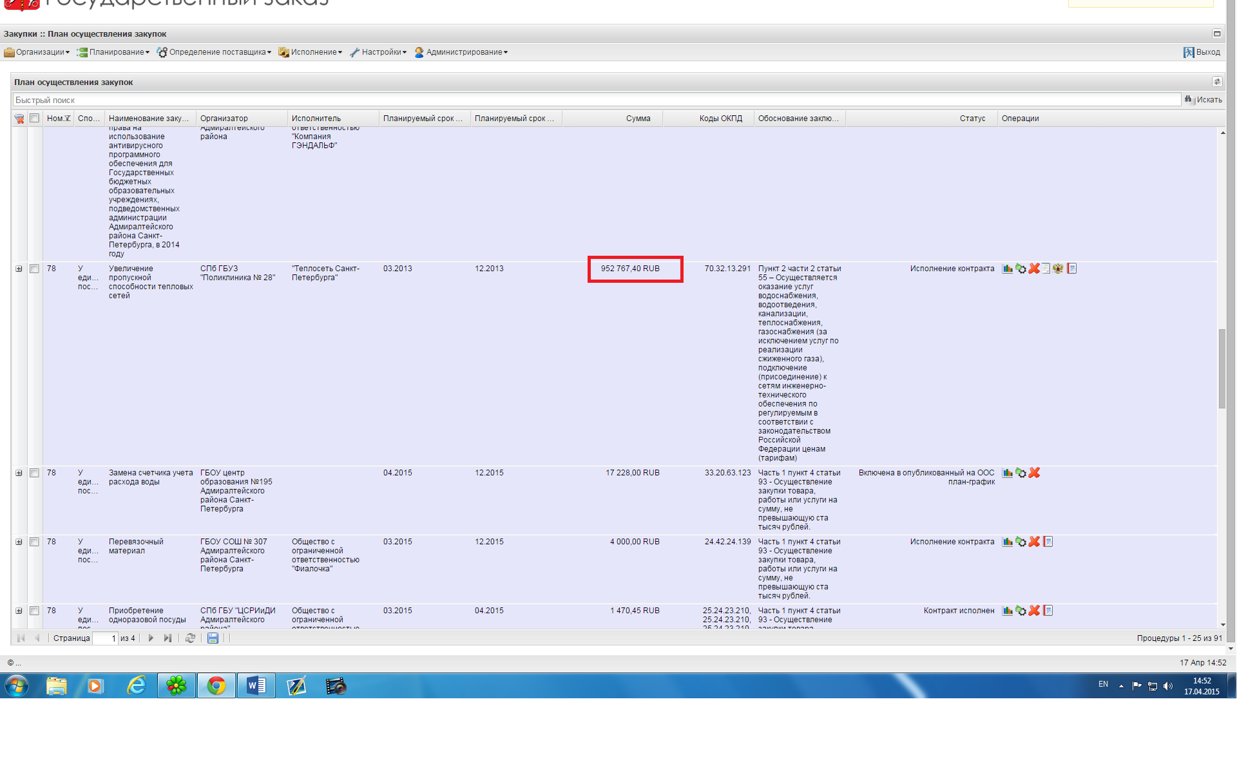
Task: Open chart icon for 4 000,00 RUB row
Action: [1008, 542]
